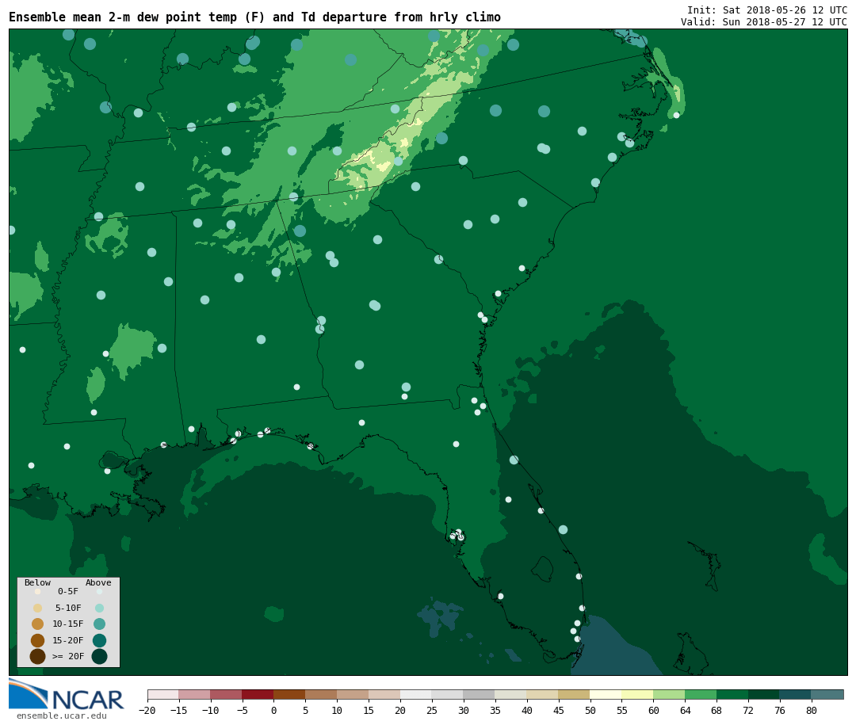Click the NCAR logo
The width and height of the screenshot is (856, 725).
tap(66, 695)
